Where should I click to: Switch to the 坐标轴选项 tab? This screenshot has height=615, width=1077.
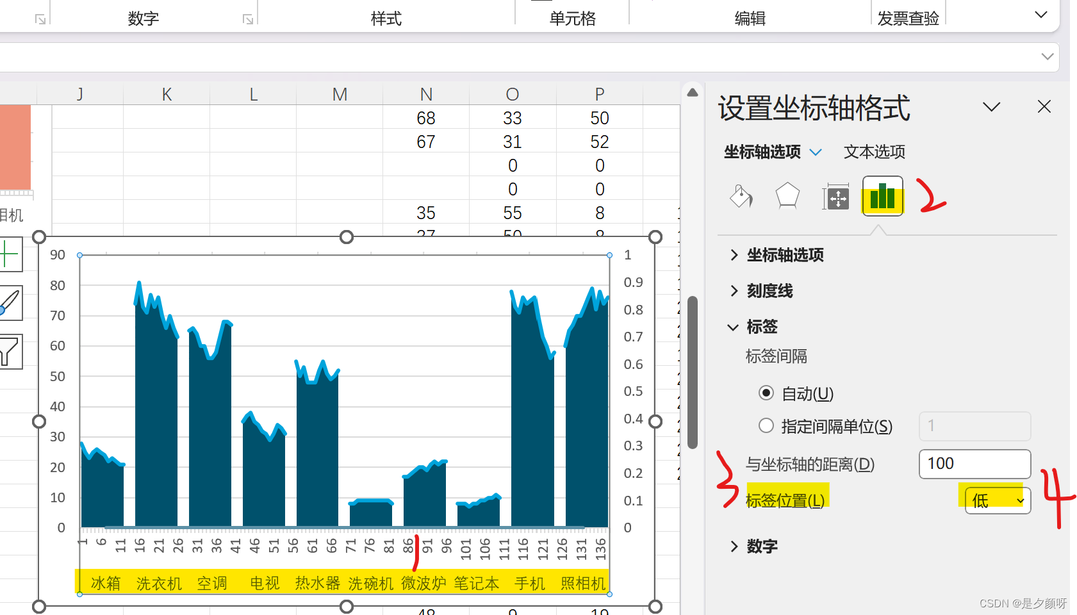click(x=762, y=152)
